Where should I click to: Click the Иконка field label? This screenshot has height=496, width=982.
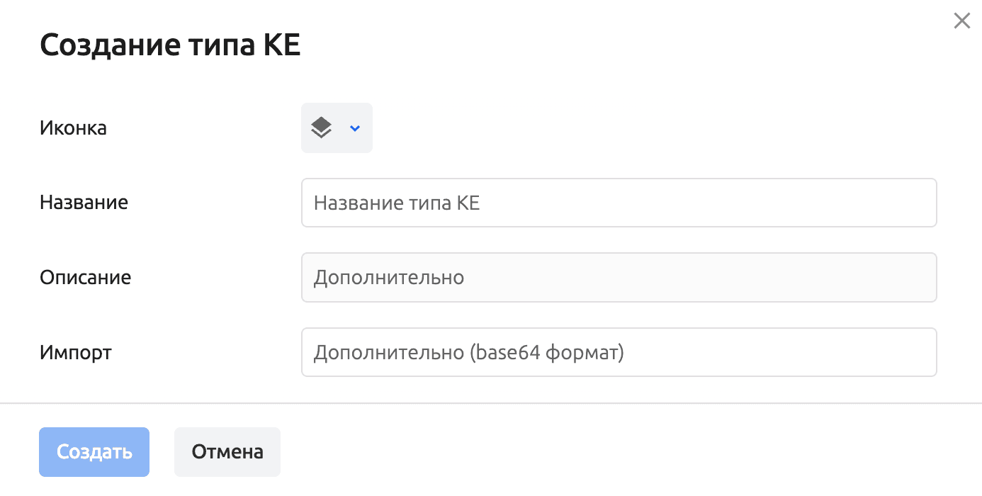73,128
